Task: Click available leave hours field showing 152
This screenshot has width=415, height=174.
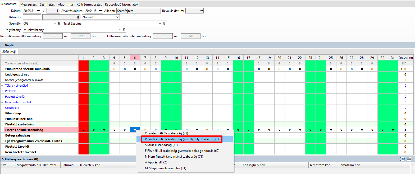Action: 81,36
